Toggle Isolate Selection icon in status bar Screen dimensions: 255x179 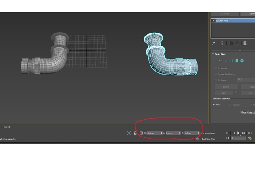tap(129, 133)
